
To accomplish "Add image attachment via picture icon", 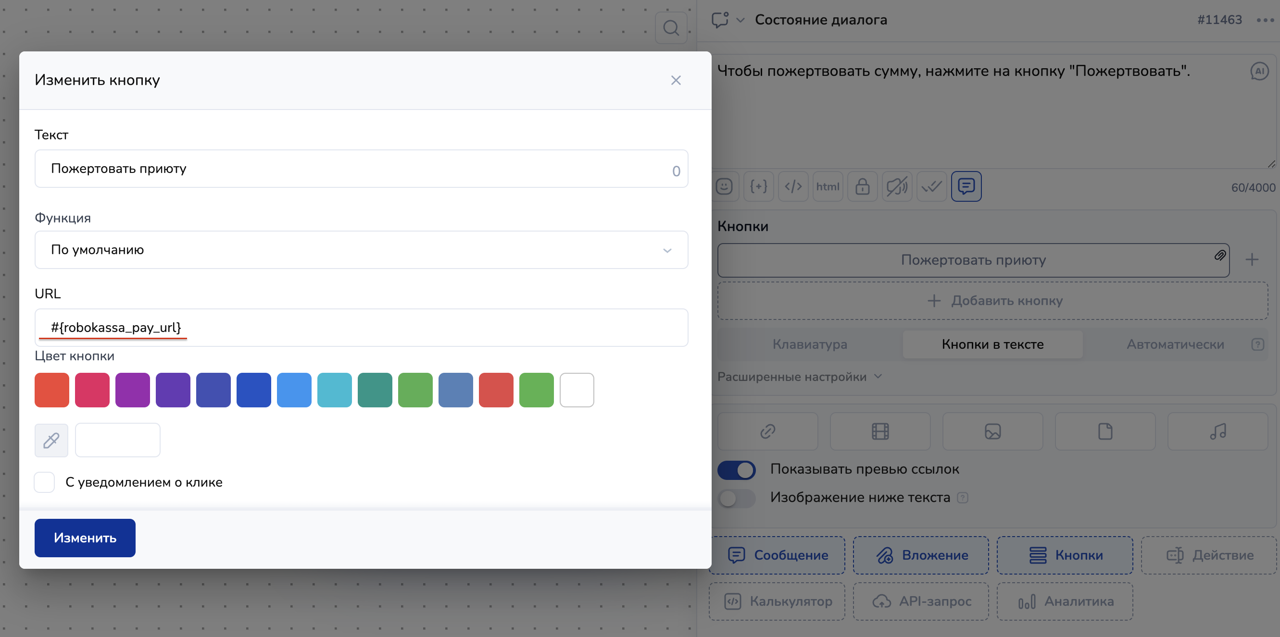I will tap(992, 431).
